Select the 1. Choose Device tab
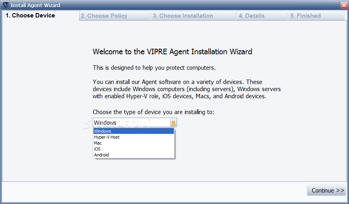The image size is (349, 204). [x=40, y=15]
